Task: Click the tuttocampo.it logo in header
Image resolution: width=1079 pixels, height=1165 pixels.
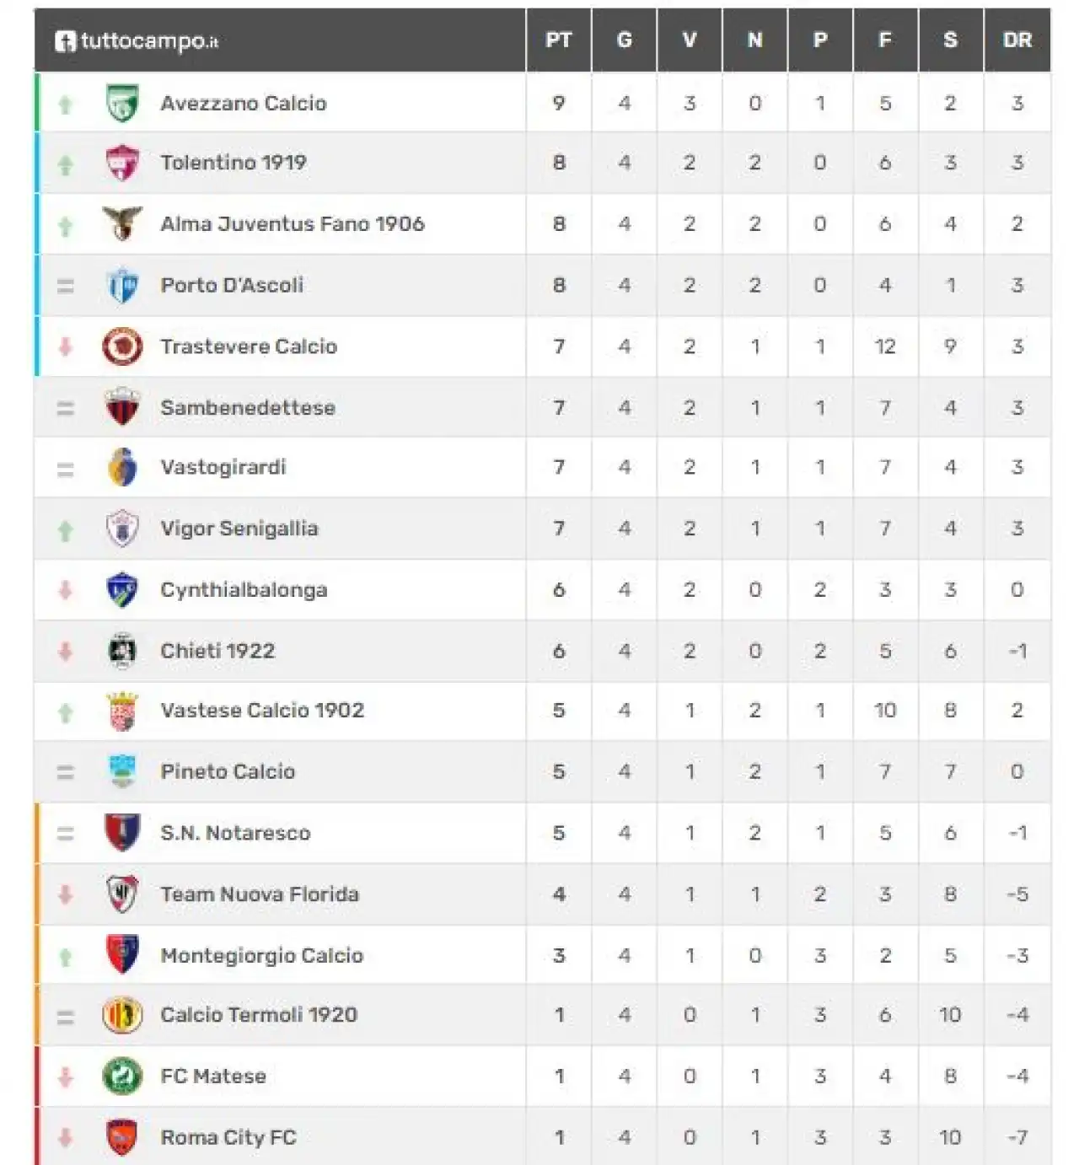Action: (137, 40)
